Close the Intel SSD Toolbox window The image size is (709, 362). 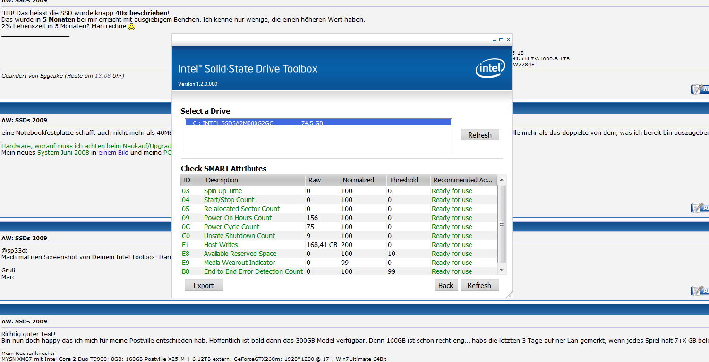[x=508, y=40]
